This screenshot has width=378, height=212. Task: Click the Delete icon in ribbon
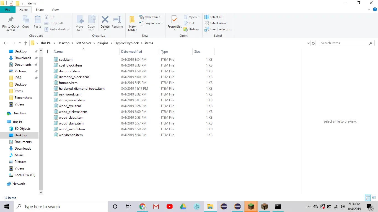click(105, 20)
